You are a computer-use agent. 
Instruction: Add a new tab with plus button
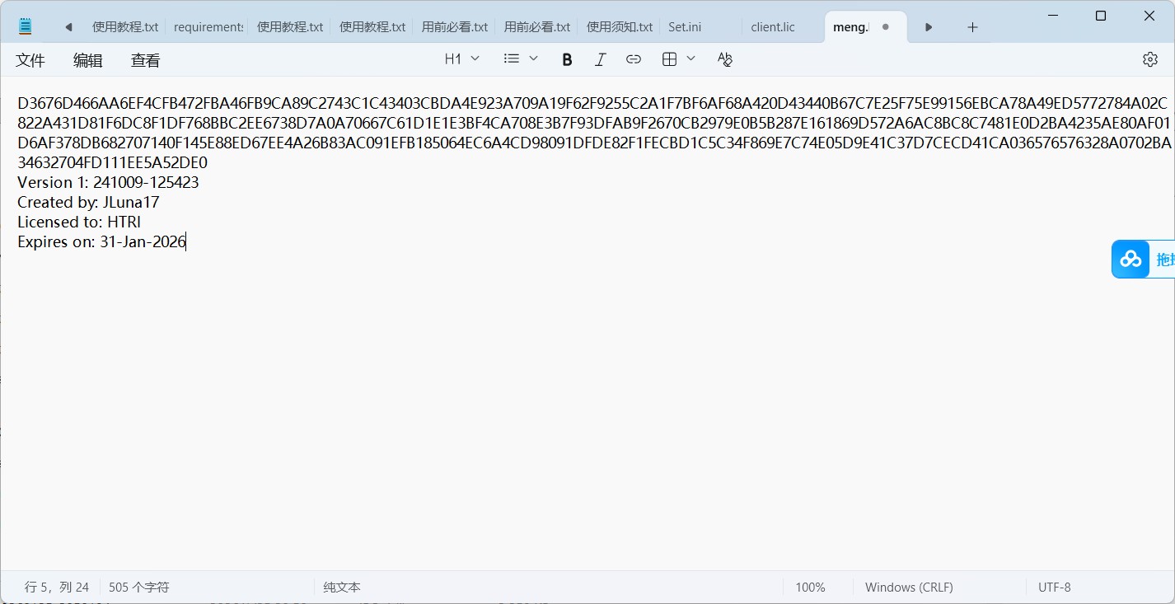[x=972, y=27]
